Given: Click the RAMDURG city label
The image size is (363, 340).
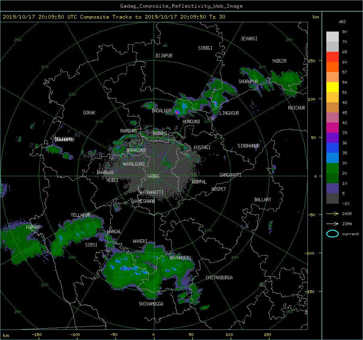Looking at the screenshot, I should pyautogui.click(x=129, y=131).
